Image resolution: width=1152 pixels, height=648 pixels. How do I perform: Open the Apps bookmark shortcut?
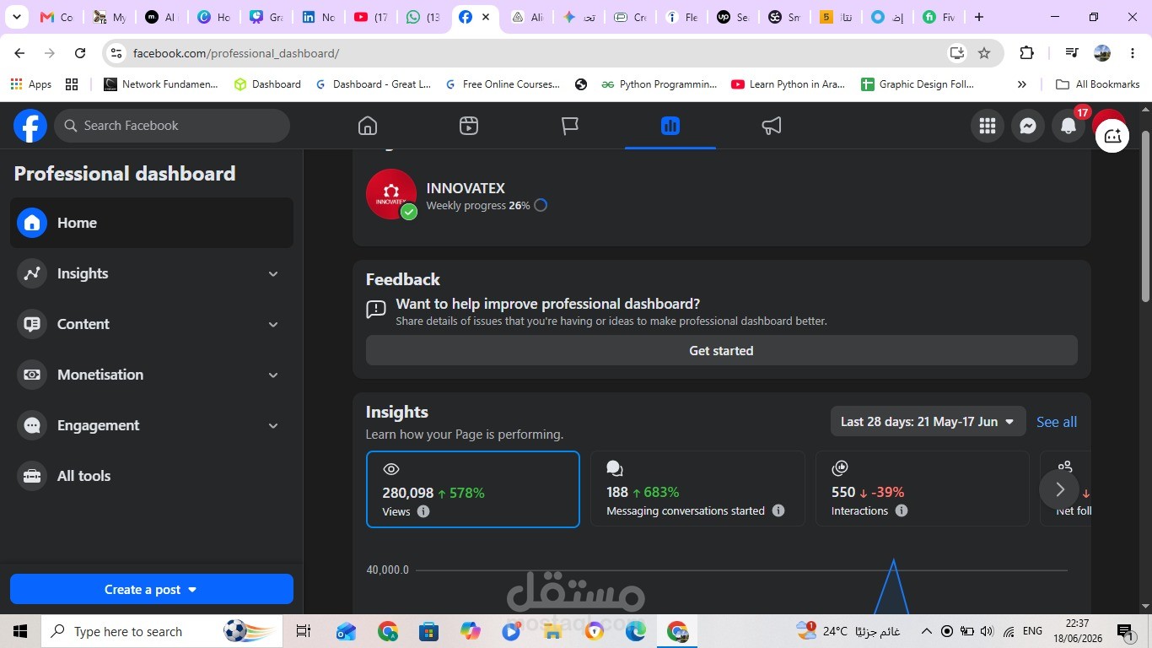point(31,84)
